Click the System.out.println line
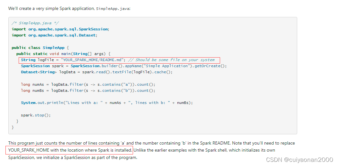Screen dimensions: 338x166 (107, 103)
